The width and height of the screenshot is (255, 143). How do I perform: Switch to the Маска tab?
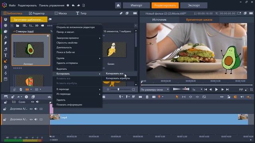pyautogui.click(x=61, y=13)
